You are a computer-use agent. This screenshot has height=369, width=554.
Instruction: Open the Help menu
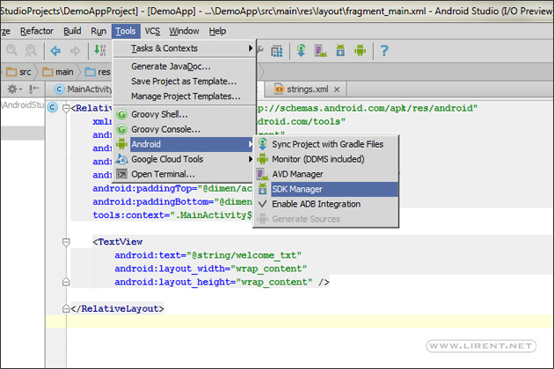coord(217,32)
